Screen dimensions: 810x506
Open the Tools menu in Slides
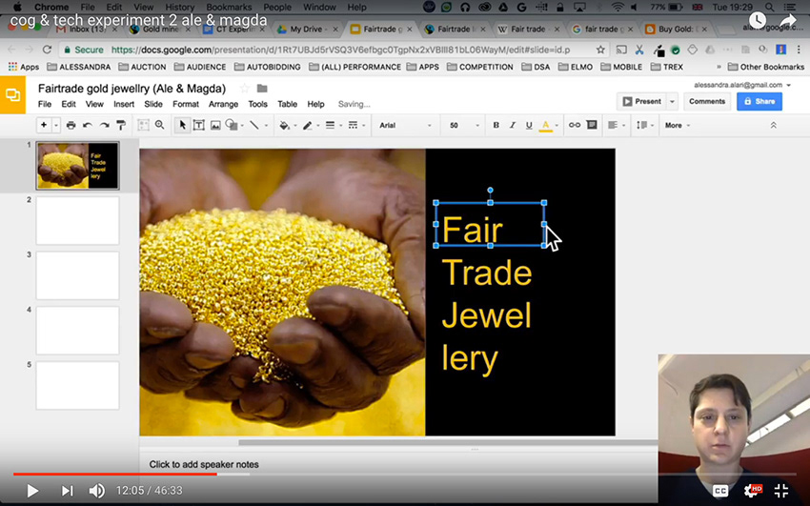(258, 104)
